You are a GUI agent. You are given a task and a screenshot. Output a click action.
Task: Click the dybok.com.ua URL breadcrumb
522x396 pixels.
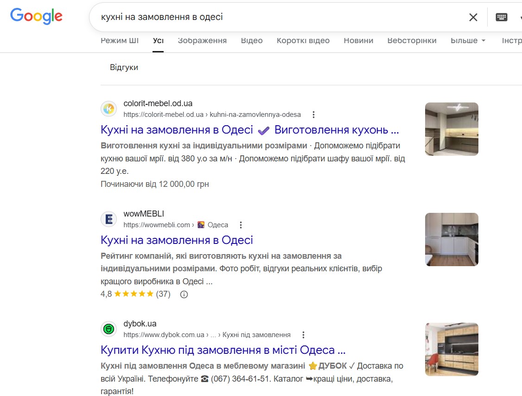coord(207,335)
